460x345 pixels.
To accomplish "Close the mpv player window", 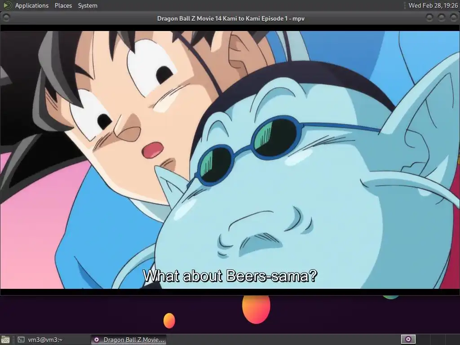I will tap(453, 18).
